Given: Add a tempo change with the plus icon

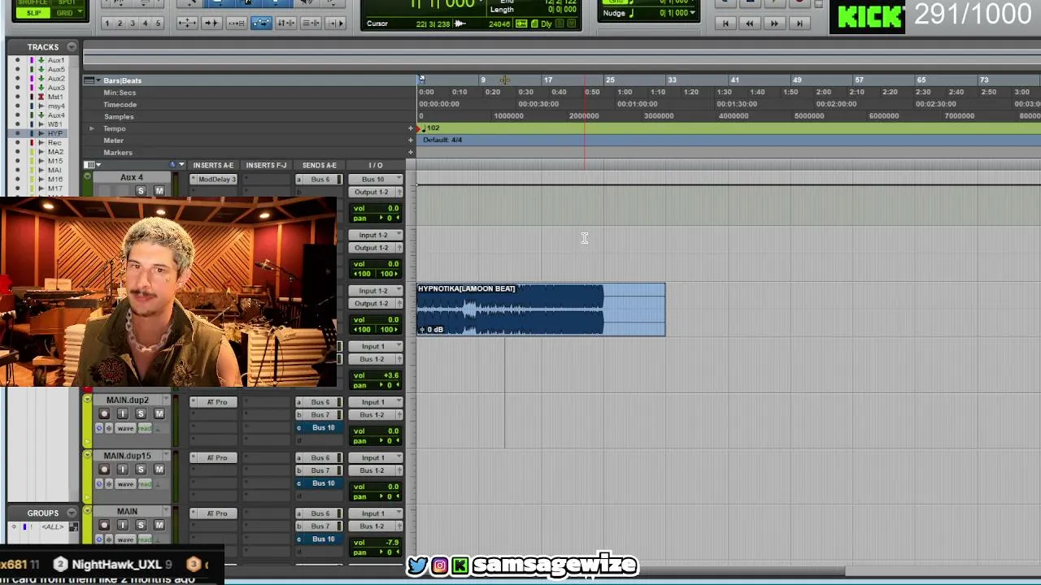Looking at the screenshot, I should pyautogui.click(x=411, y=128).
